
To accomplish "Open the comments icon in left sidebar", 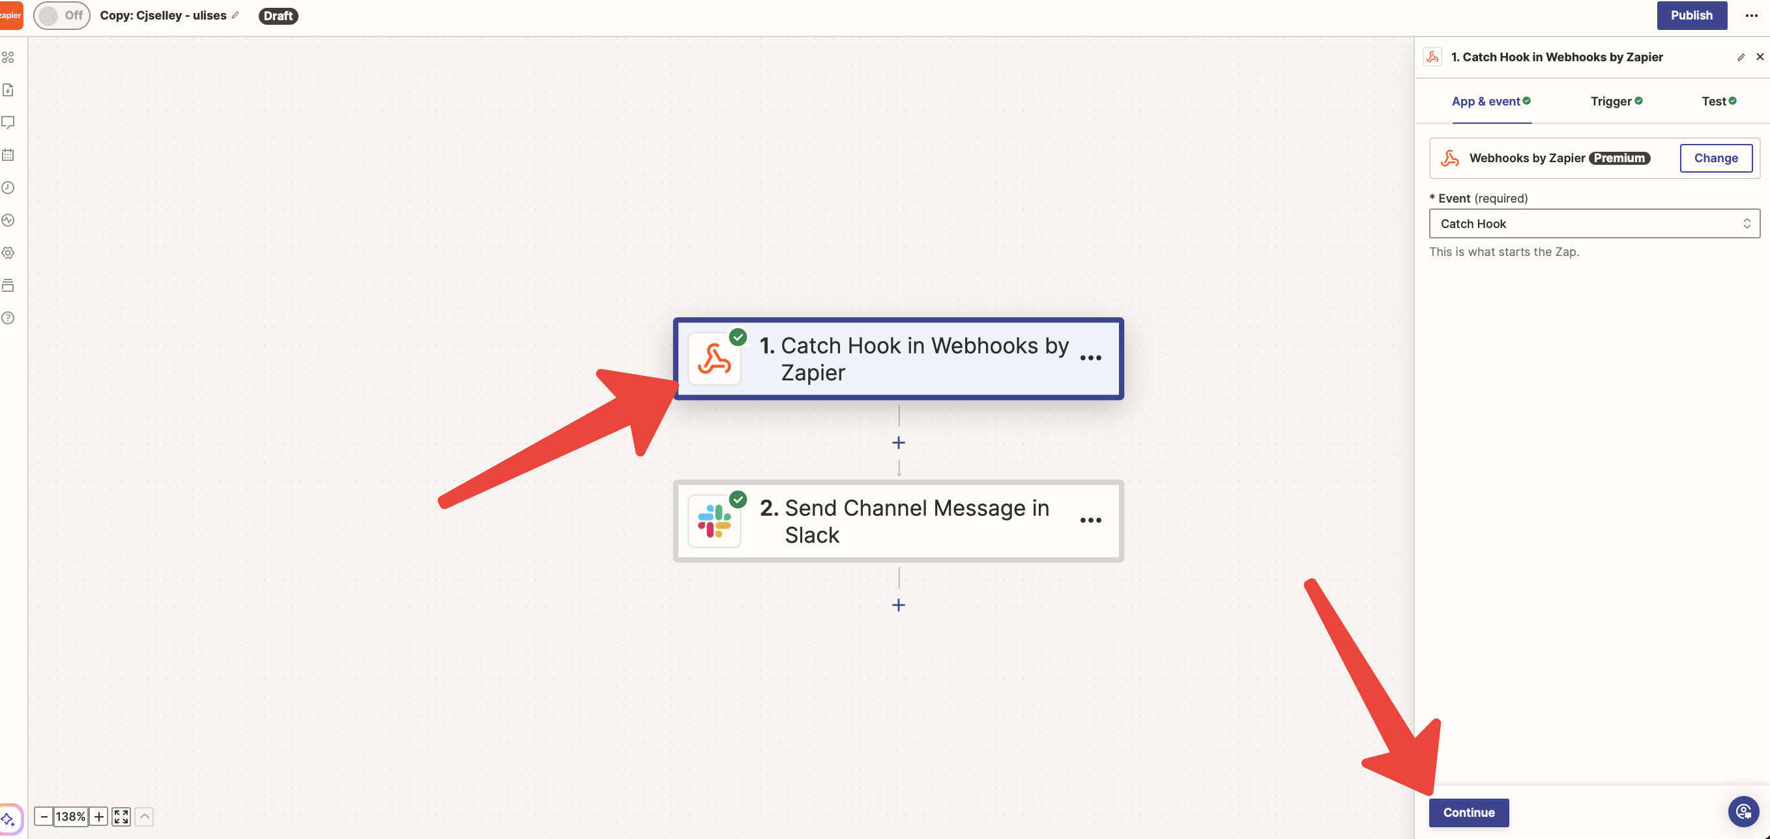I will click(8, 122).
